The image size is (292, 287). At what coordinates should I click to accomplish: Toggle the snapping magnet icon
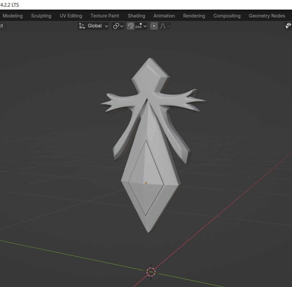[x=131, y=26]
